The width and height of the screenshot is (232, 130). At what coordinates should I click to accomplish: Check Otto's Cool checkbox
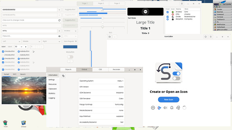167,14
